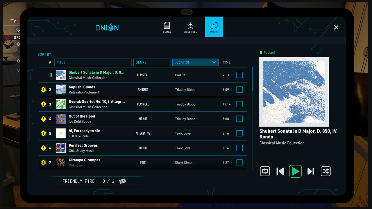Select the Girampa Girampas track title
This screenshot has width=372, height=209.
(x=85, y=160)
